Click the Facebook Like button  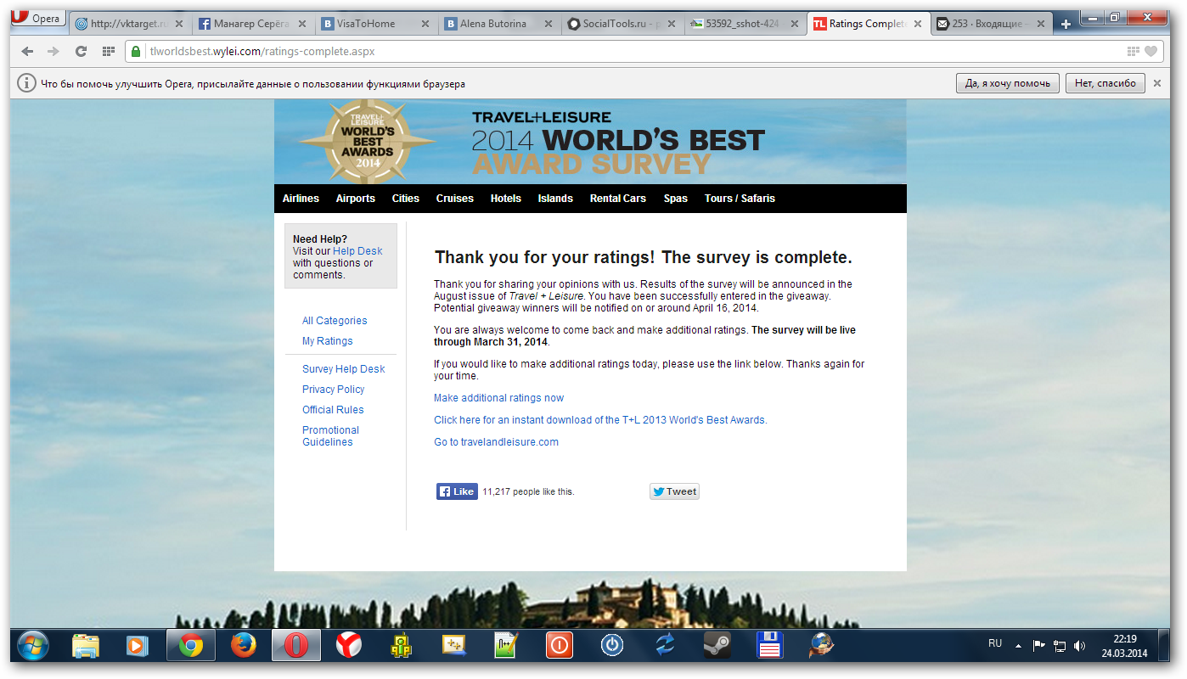click(457, 491)
